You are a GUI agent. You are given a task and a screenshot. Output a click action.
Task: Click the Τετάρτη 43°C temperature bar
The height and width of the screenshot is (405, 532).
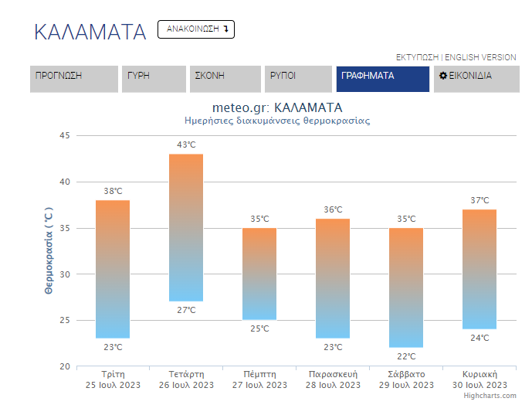(186, 228)
